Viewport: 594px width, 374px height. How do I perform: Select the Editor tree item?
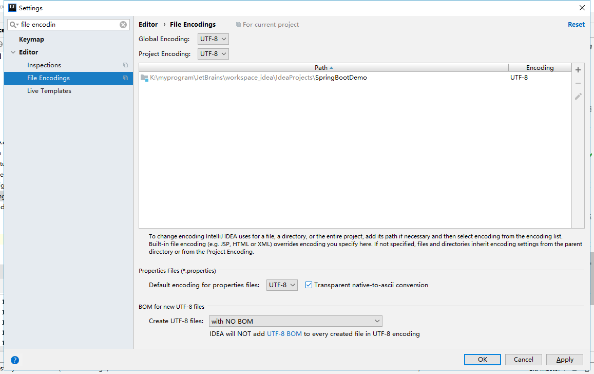point(28,52)
